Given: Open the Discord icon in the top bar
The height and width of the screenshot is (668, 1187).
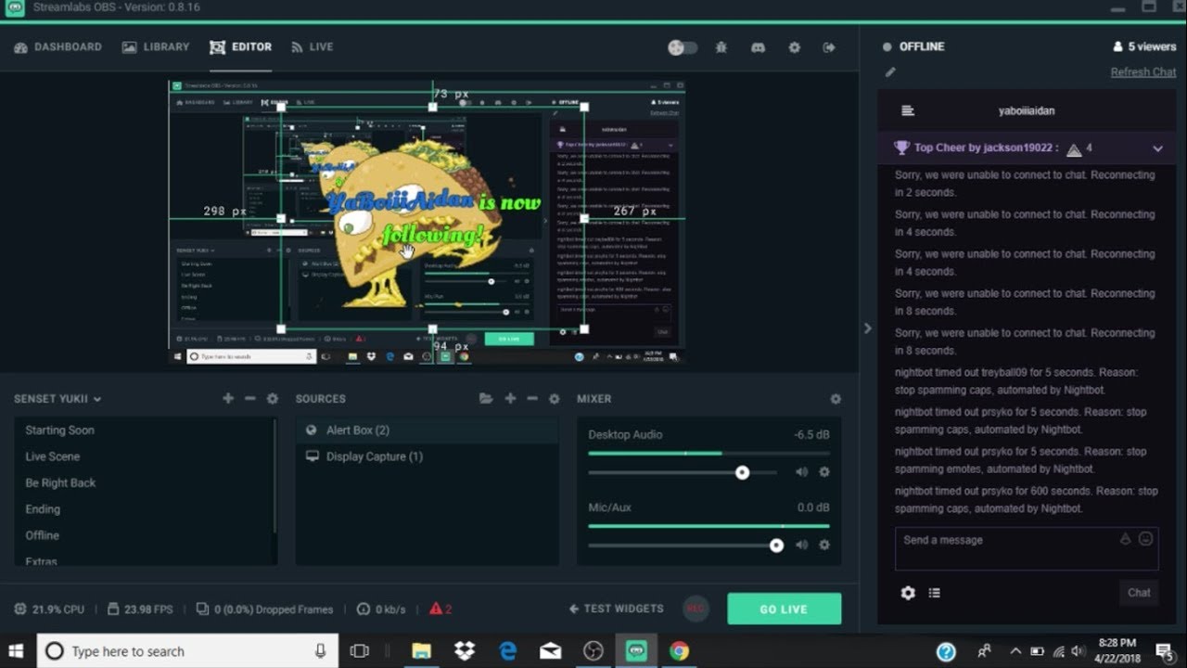Looking at the screenshot, I should pyautogui.click(x=758, y=47).
